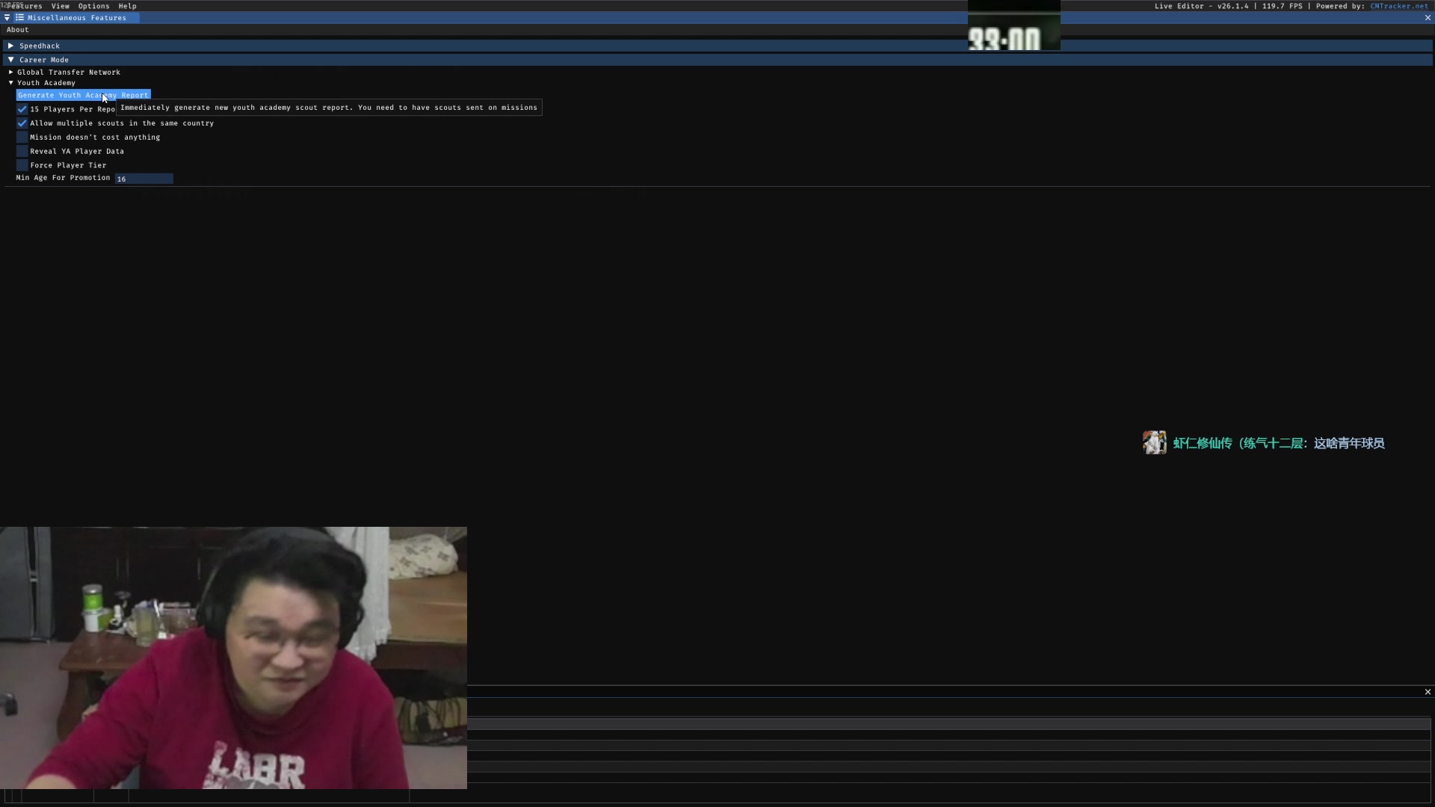Click the window menu dropdown arrow icon
The width and height of the screenshot is (1435, 807).
[x=7, y=18]
